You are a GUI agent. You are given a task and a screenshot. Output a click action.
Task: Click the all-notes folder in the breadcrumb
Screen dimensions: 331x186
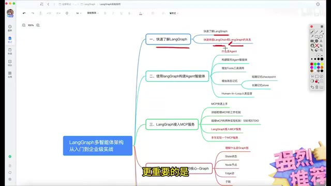coord(65,4)
